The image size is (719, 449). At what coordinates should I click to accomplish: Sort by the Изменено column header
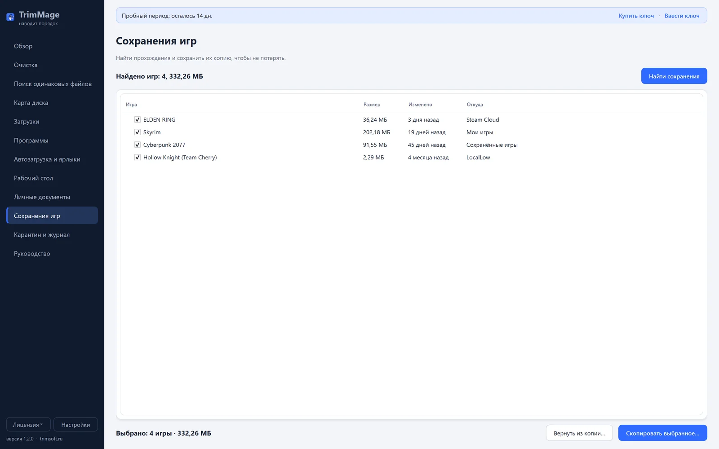coord(420,105)
